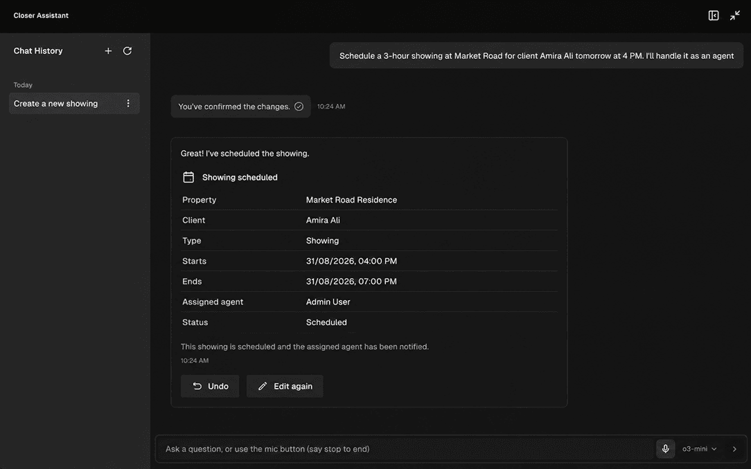The height and width of the screenshot is (469, 751).
Task: Select the user message about Market Road showing
Action: [x=536, y=55]
